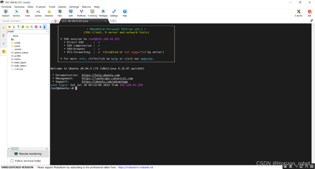The height and width of the screenshot is (169, 315).
Task: Select the .viminfo file
Action: coord(16,49)
